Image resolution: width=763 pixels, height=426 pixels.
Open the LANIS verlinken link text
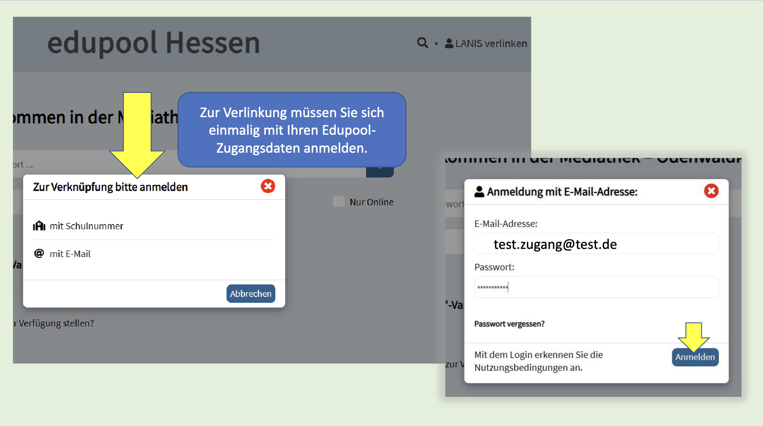pyautogui.click(x=491, y=44)
